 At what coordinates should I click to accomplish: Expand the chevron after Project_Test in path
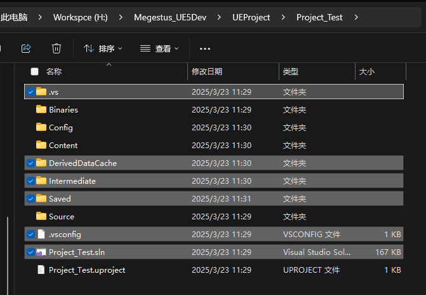tap(356, 17)
